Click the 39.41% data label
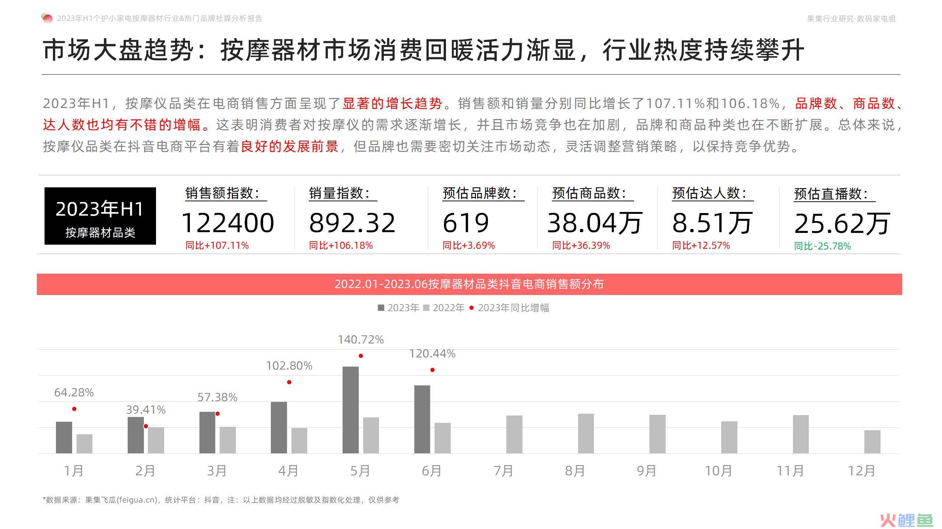Viewport: 942px width, 529px height. pyautogui.click(x=146, y=410)
